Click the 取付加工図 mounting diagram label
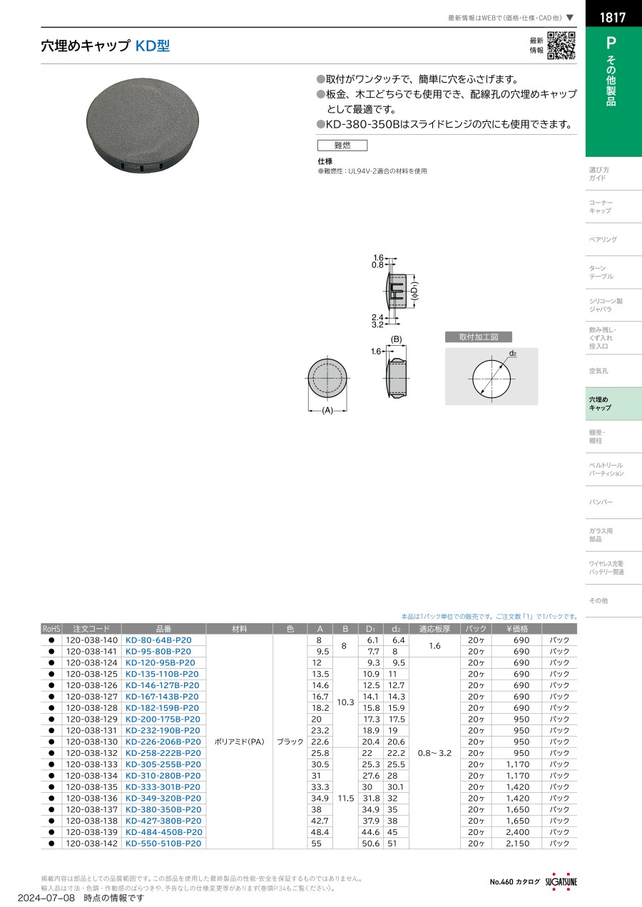The image size is (642, 907). pyautogui.click(x=478, y=337)
